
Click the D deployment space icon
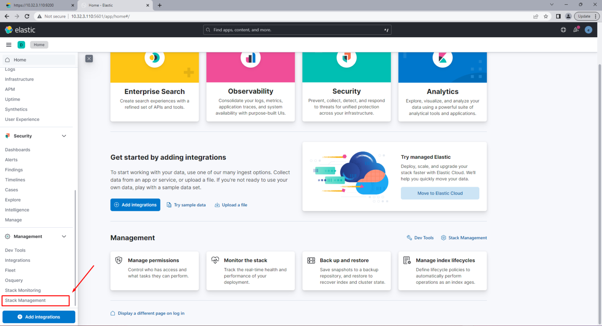pyautogui.click(x=21, y=45)
